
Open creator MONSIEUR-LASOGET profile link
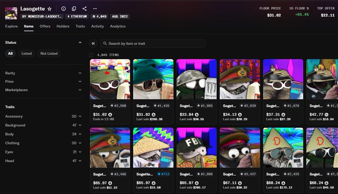pos(42,16)
